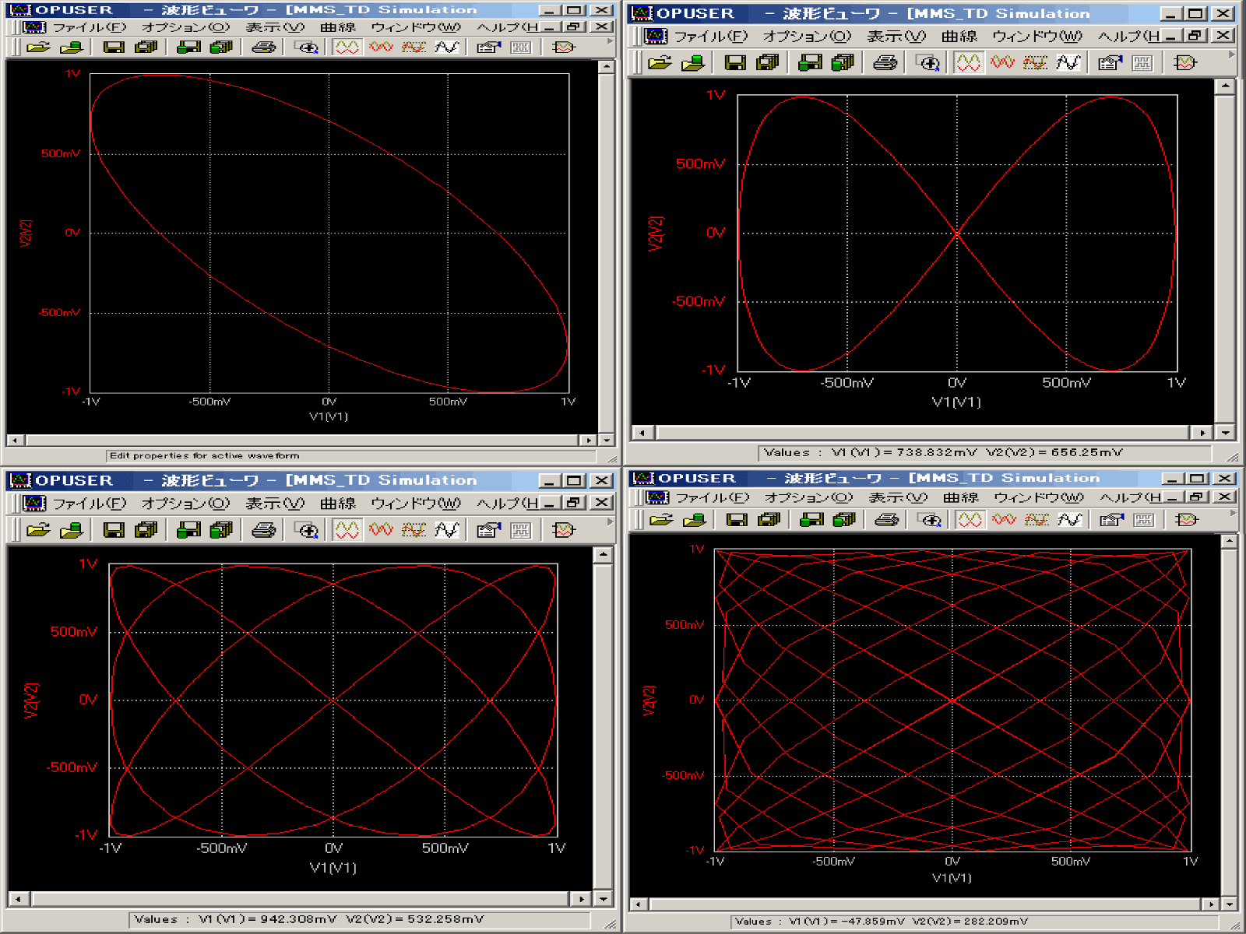Toggle the red sine waveform button in the ellipse plot window
This screenshot has height=934, width=1246.
click(x=381, y=47)
